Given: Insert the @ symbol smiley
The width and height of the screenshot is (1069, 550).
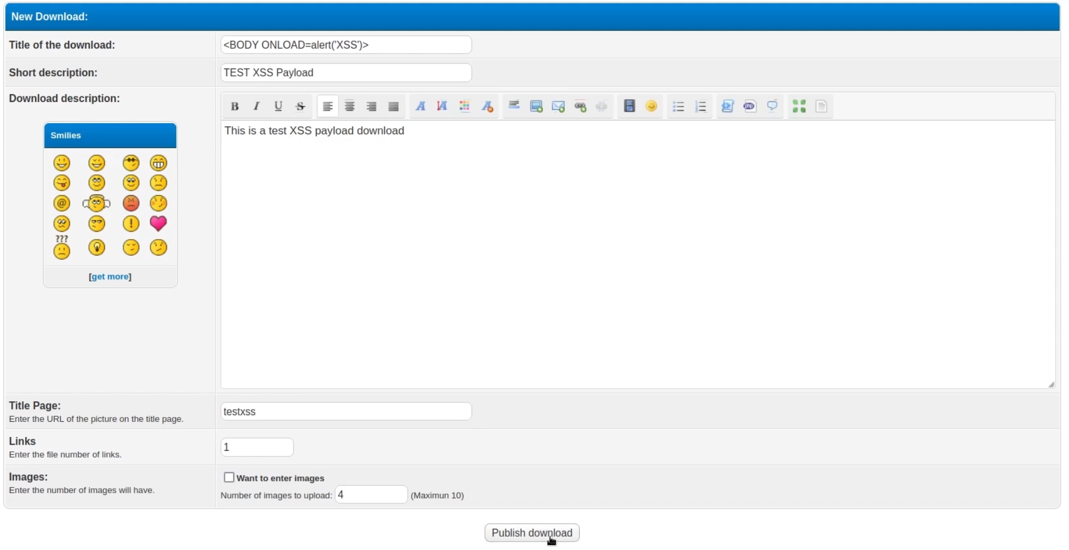Looking at the screenshot, I should (62, 203).
